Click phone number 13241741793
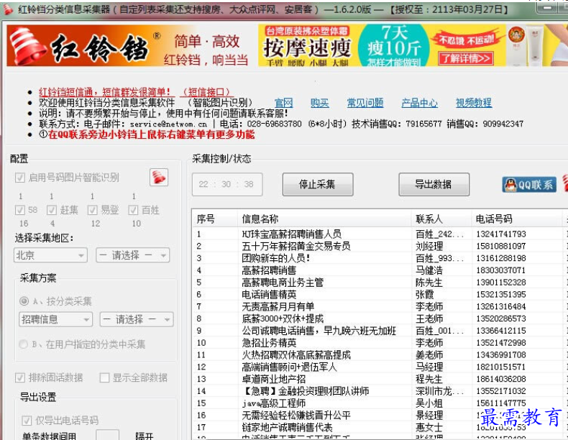 [x=501, y=234]
